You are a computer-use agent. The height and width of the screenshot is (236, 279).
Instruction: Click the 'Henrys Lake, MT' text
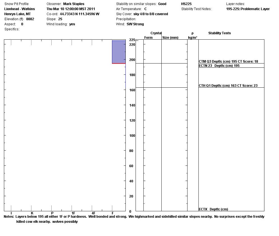pyautogui.click(x=17, y=14)
